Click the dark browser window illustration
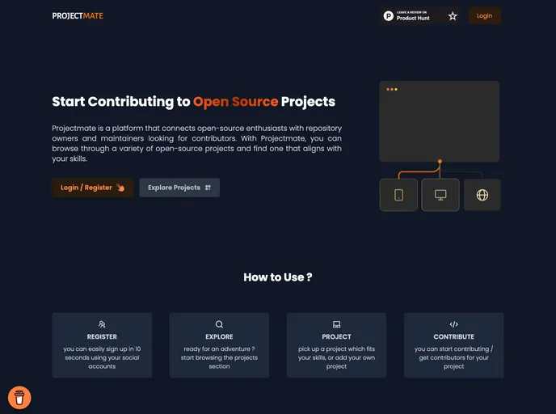This screenshot has width=556, height=414. [440, 121]
